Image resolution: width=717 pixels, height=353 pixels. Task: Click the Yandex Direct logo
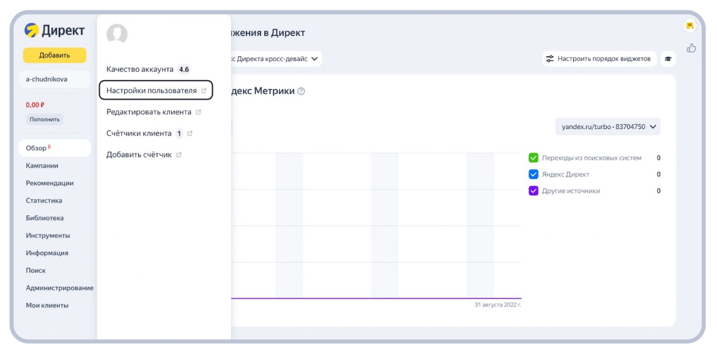click(x=54, y=30)
